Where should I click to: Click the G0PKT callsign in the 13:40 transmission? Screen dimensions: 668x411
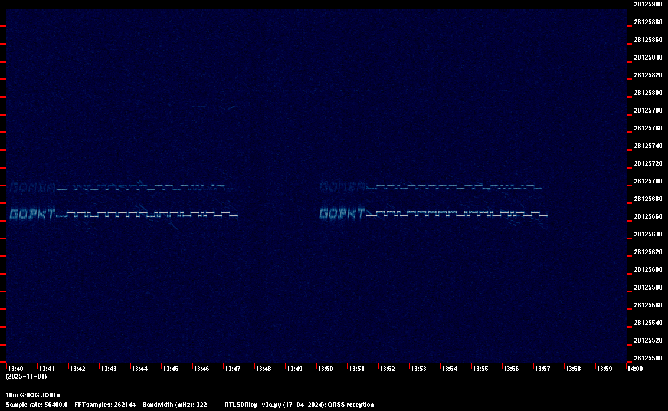coord(32,213)
